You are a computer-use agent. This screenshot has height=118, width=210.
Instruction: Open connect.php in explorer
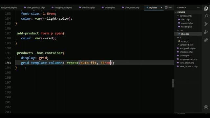pos(187,23)
